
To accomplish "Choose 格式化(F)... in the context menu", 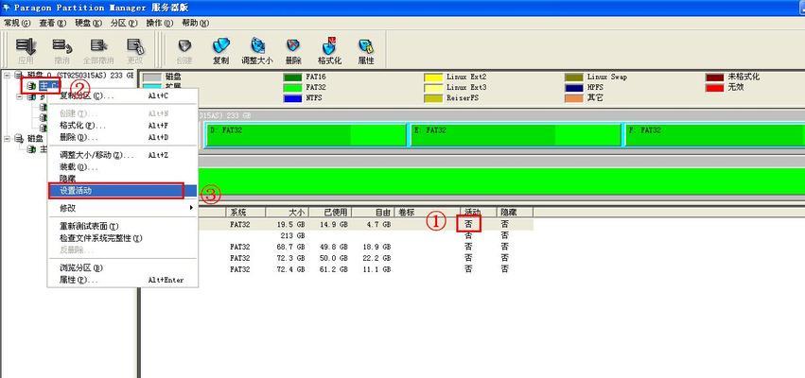I will (123, 126).
